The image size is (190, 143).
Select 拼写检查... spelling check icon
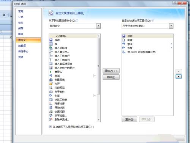[51, 115]
